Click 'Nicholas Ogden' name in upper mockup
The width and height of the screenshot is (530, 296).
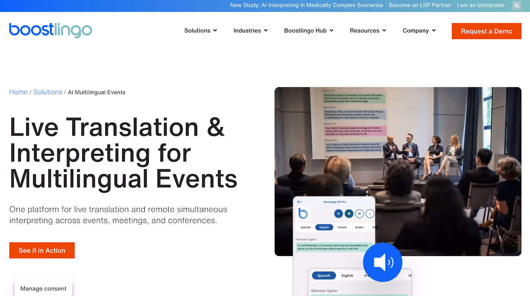[x=306, y=239]
